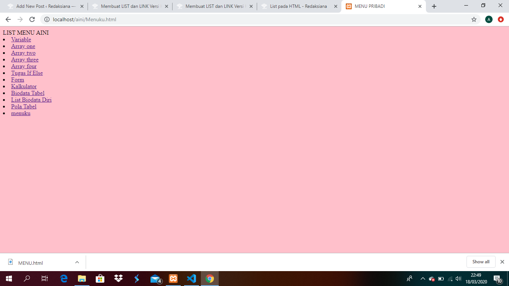Open Visual Studio Code from the taskbar
Screen dimensions: 509x286
click(192, 279)
